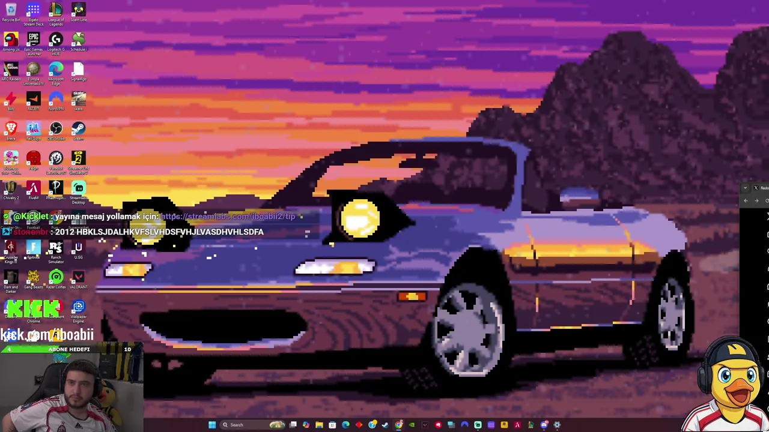Viewport: 769px width, 432px height.
Task: Launch the skate. game icon
Action: (x=78, y=101)
